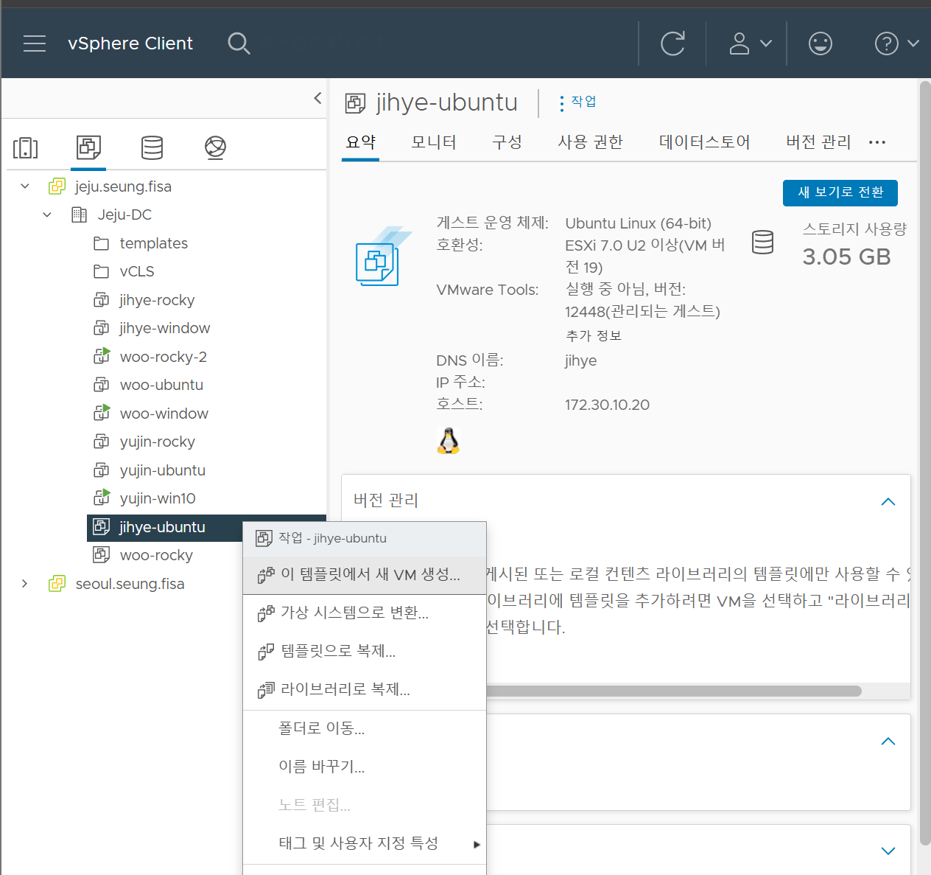Click the woo-rocky-2 powered-on VM icon

click(x=102, y=356)
